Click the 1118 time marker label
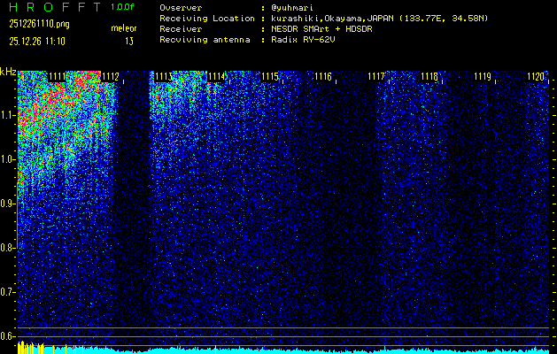Screen dimensions: 557x354 click(429, 76)
